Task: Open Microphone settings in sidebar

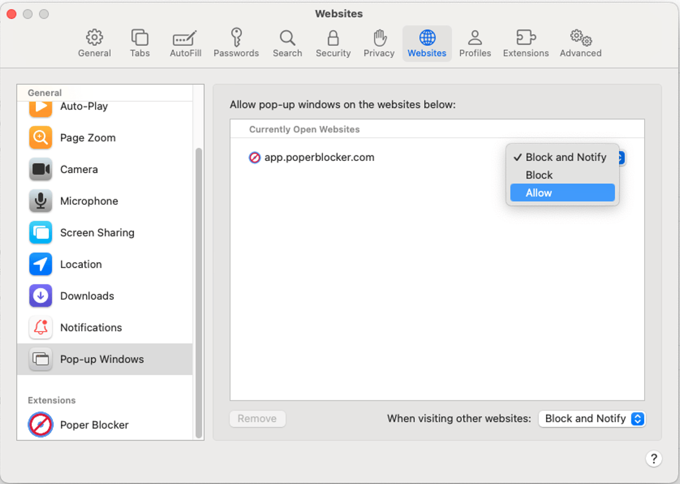Action: (x=40, y=201)
